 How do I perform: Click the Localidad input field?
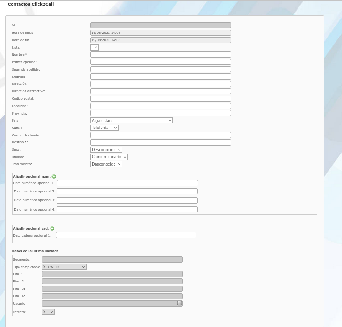tap(161, 106)
